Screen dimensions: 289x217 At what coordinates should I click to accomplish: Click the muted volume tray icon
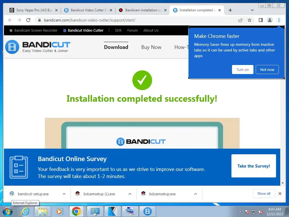coord(260,212)
